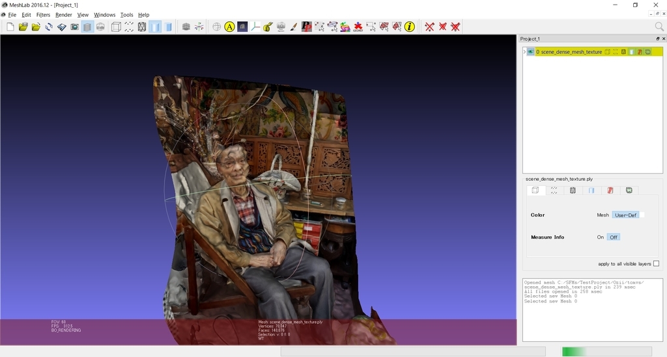
Task: Open the raster mode icon
Action: [100, 27]
